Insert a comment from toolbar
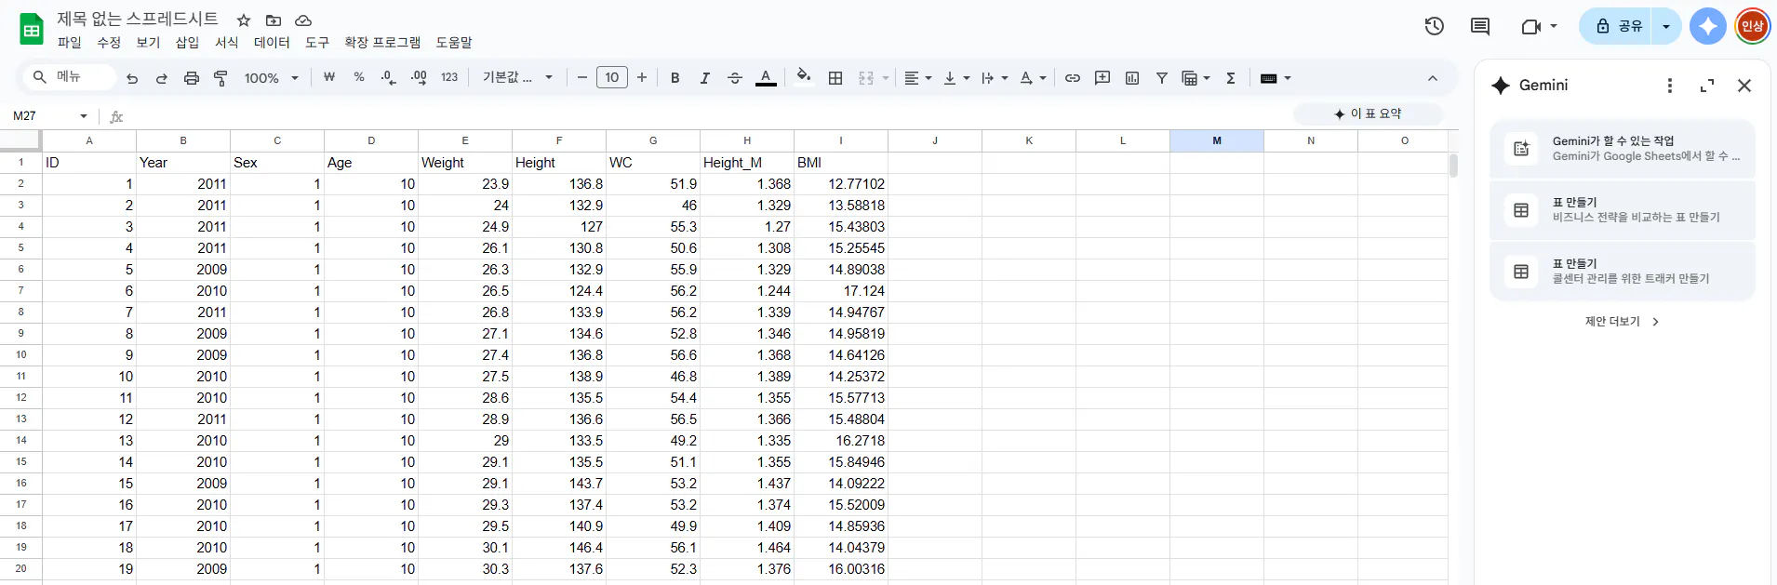This screenshot has height=585, width=1777. pyautogui.click(x=1102, y=78)
